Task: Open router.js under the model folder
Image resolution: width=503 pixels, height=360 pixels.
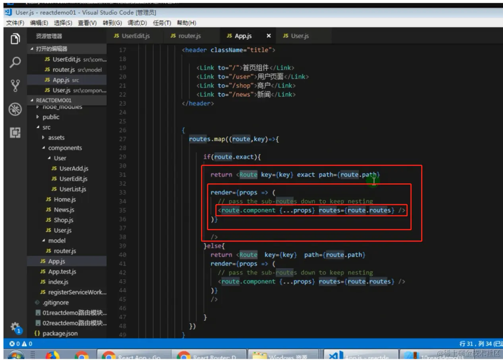Action: 67,251
